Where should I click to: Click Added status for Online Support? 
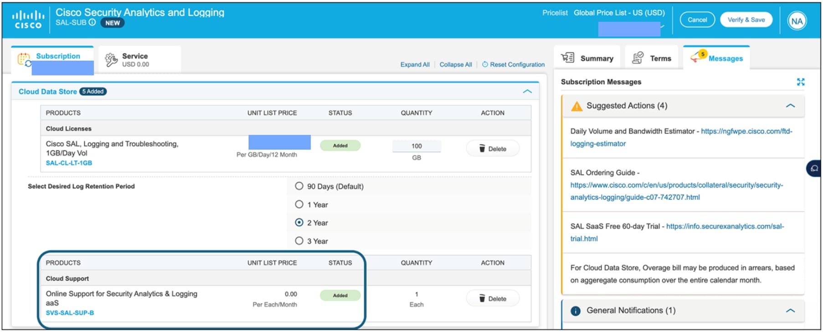(340, 296)
